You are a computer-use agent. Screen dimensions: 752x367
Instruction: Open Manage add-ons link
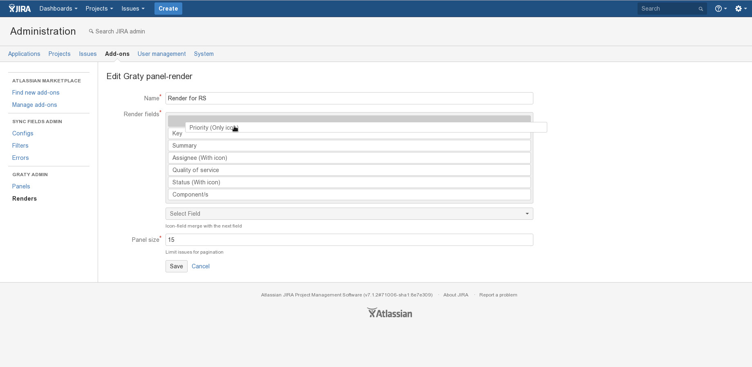point(34,105)
